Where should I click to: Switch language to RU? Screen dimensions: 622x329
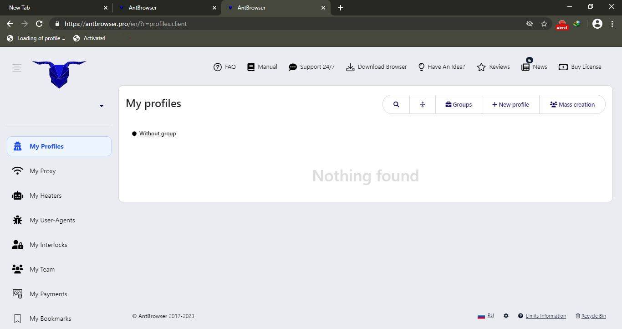click(490, 316)
